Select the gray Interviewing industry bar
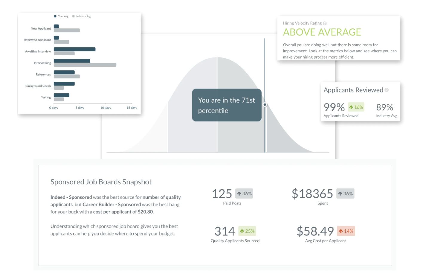 click(x=85, y=65)
